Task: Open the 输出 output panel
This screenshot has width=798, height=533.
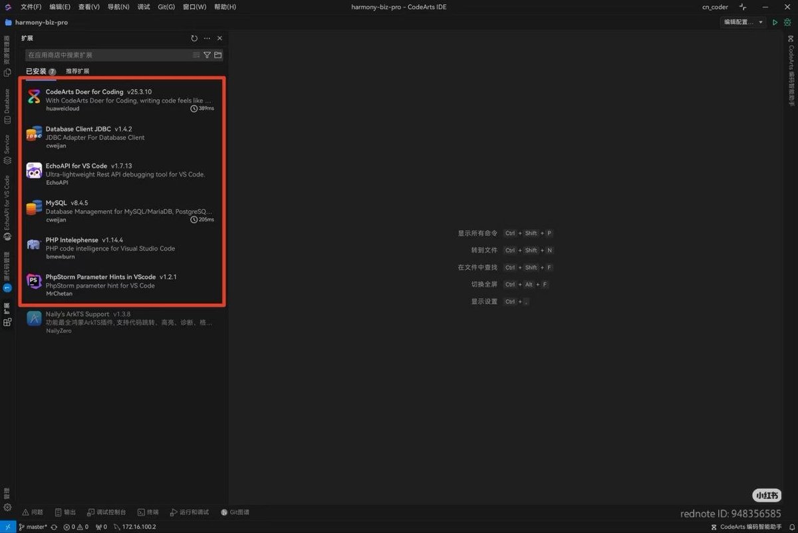Action: [x=65, y=512]
